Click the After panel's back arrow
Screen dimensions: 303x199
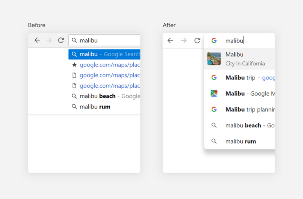[x=170, y=41]
